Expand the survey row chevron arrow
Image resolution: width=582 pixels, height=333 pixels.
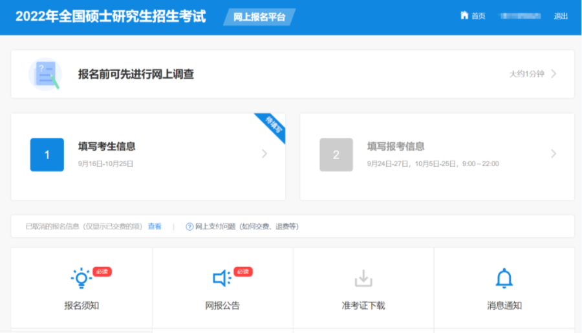pos(554,74)
